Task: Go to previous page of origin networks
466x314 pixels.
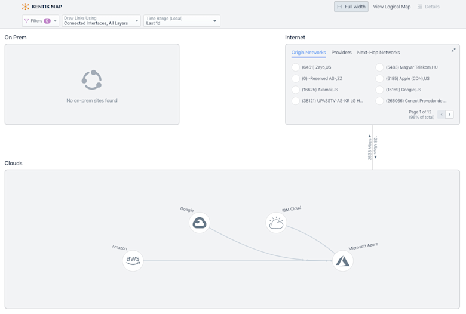Action: [442, 115]
